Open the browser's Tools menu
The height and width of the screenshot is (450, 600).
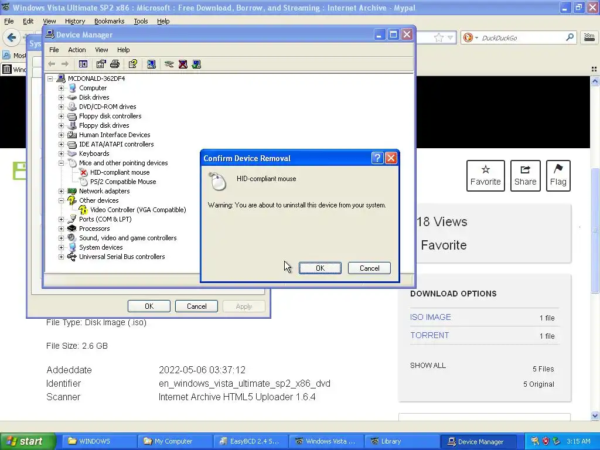click(x=141, y=21)
